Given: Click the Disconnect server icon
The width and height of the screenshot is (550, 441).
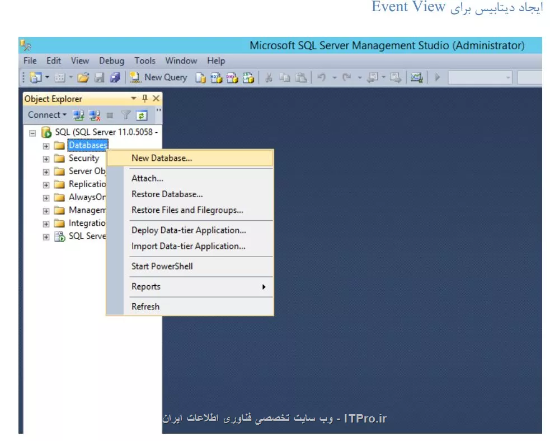Looking at the screenshot, I should point(95,115).
